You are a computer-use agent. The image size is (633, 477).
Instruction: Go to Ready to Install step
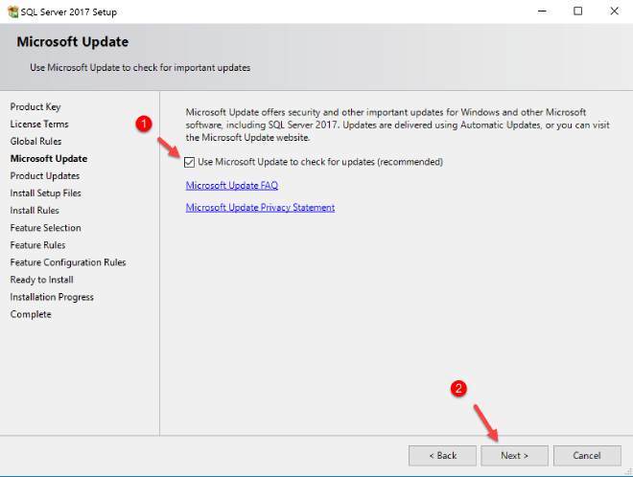42,279
